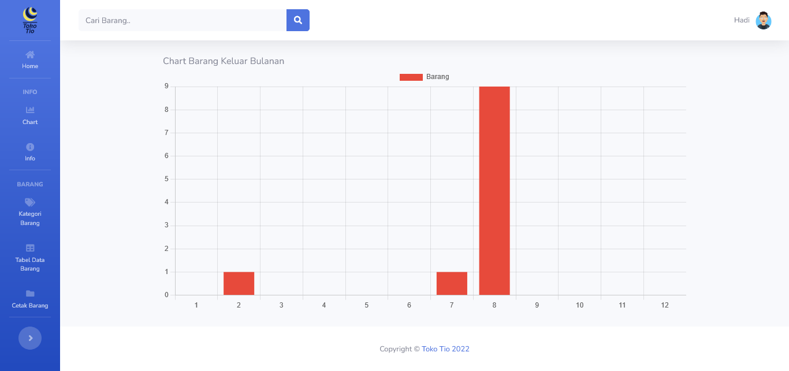This screenshot has width=789, height=371.
Task: Open Kategori Barang tags icon
Action: 30,203
